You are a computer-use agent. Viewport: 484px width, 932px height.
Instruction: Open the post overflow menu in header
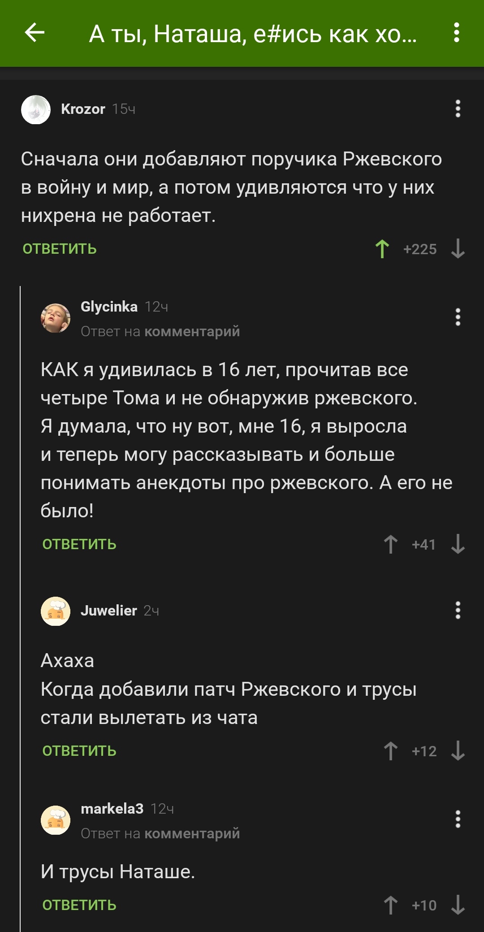pos(456,33)
